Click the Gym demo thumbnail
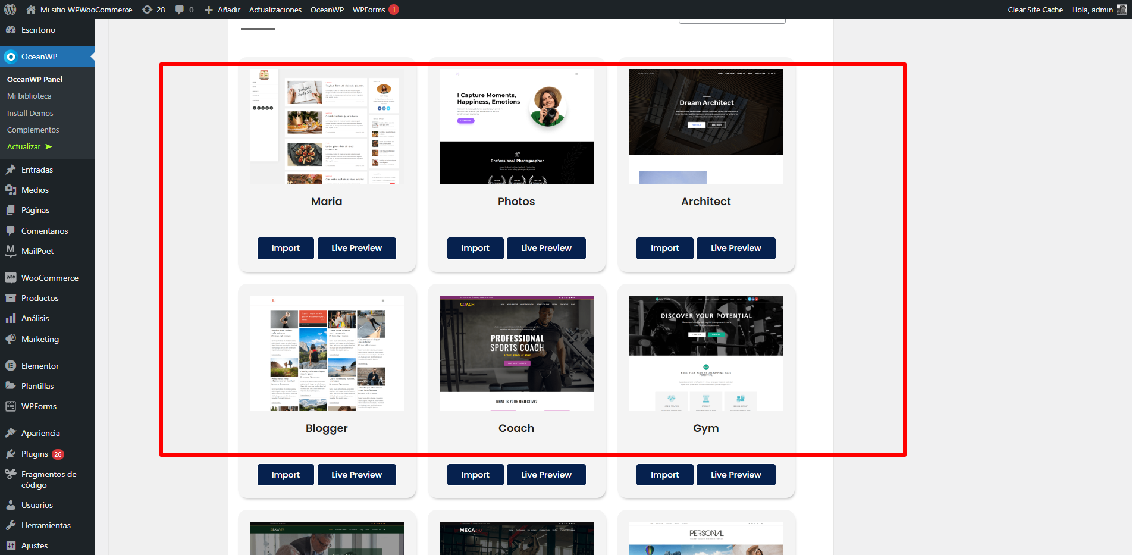This screenshot has height=555, width=1132. click(706, 353)
